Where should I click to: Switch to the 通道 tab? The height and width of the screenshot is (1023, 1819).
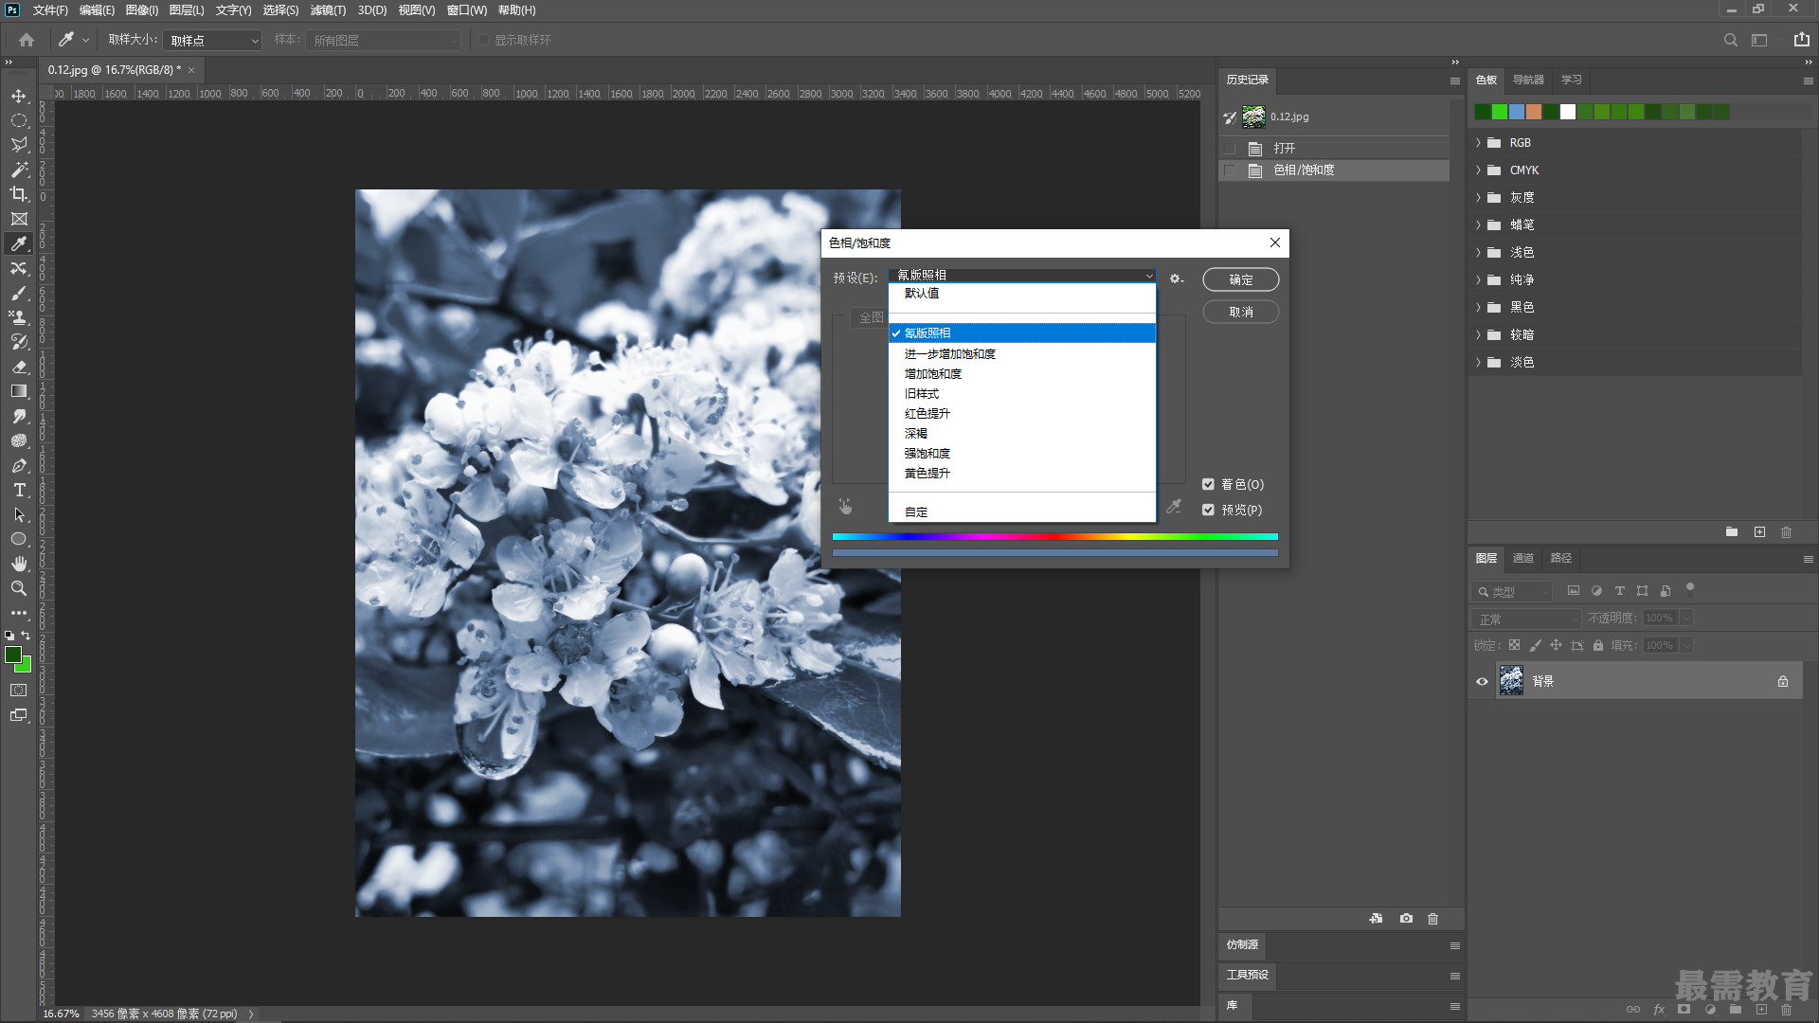click(x=1522, y=558)
